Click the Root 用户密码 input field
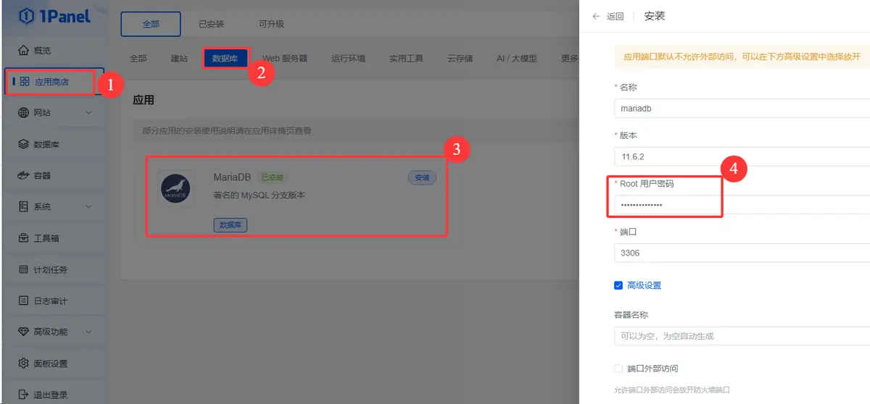This screenshot has width=870, height=404. pyautogui.click(x=739, y=206)
